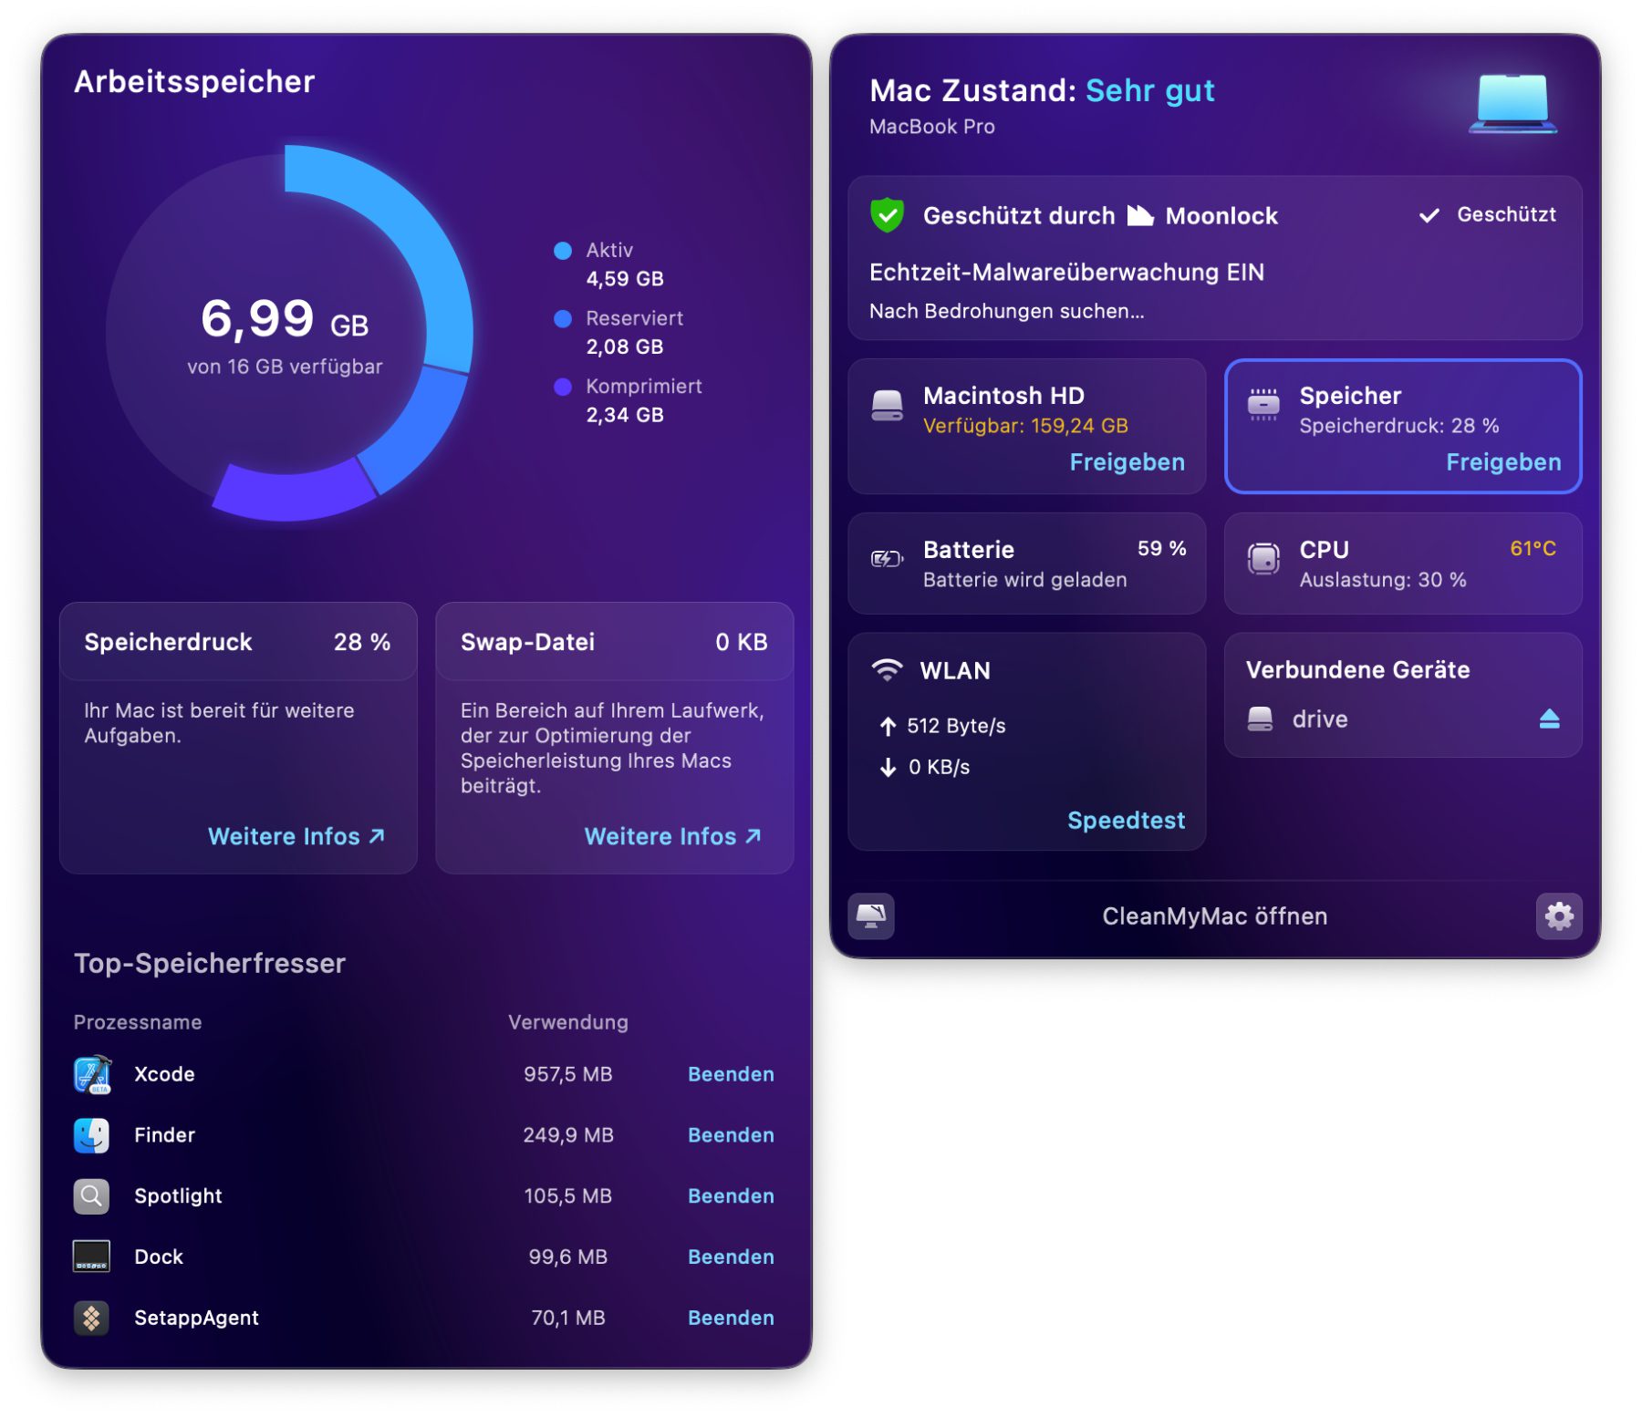Select the CPU tile
The height and width of the screenshot is (1417, 1642).
tap(1402, 564)
